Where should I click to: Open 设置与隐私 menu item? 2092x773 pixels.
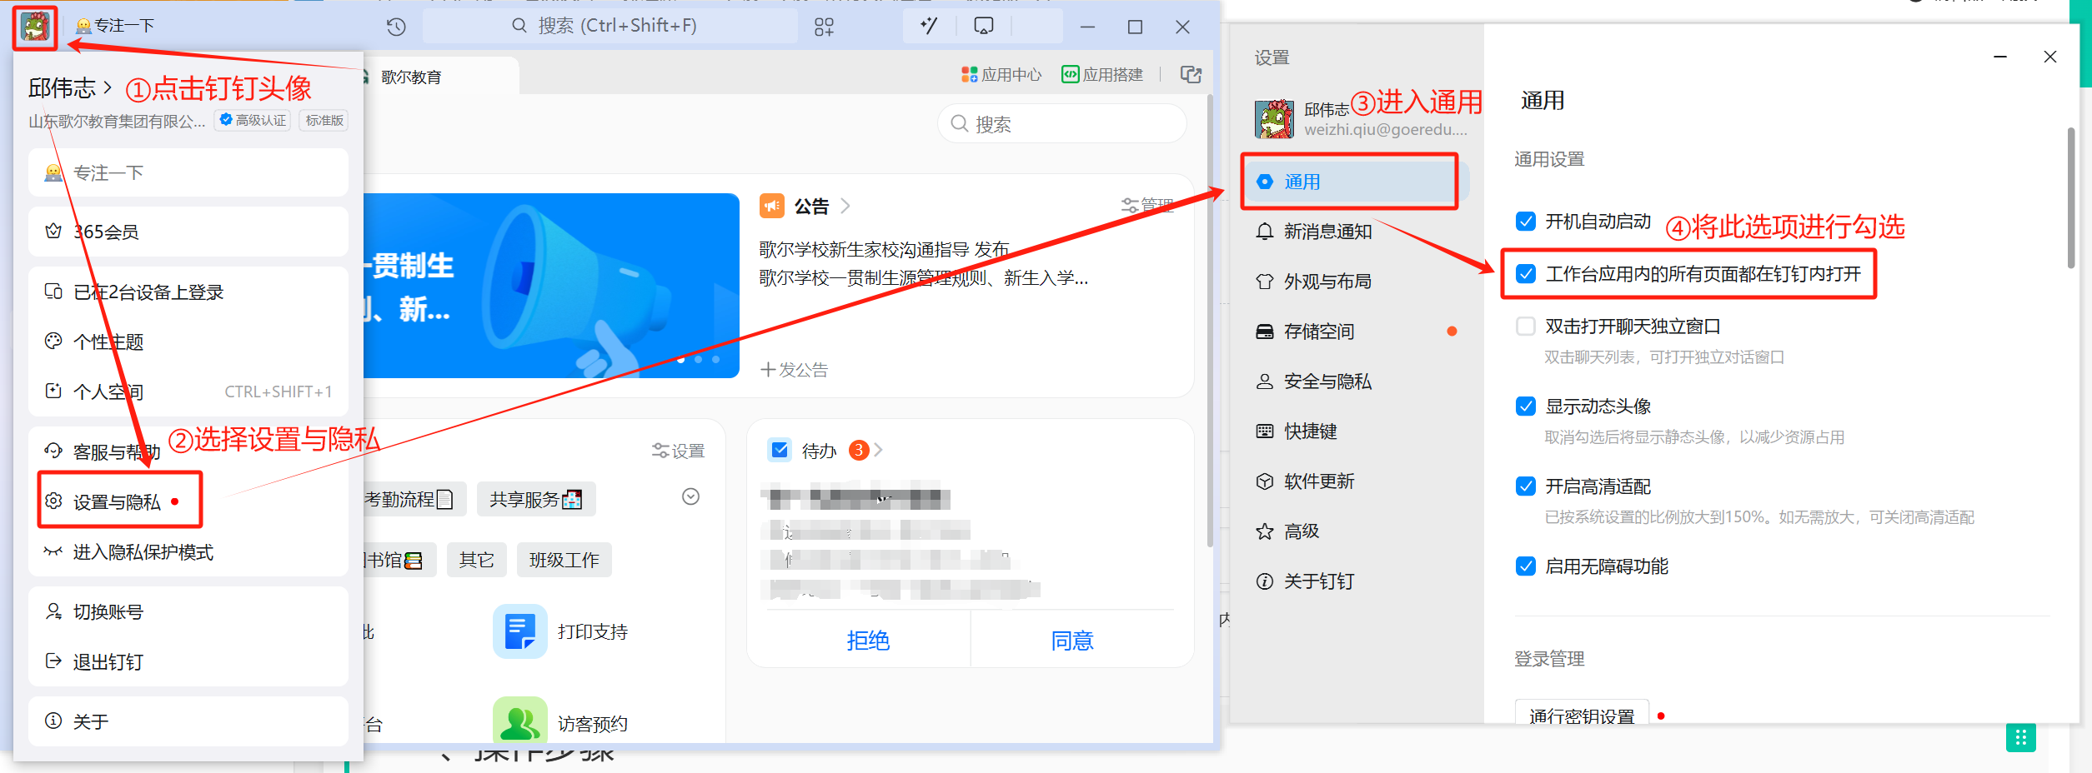tap(188, 501)
